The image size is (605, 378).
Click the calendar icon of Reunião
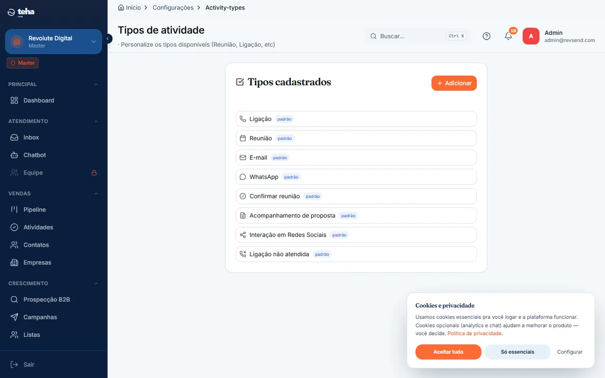point(243,138)
